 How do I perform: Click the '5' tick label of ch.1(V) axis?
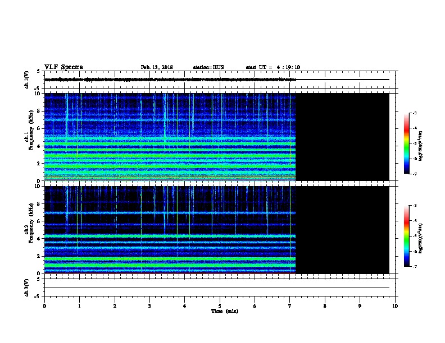[x=39, y=72]
